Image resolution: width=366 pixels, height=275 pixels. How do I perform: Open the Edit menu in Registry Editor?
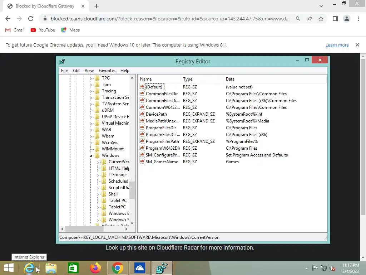point(76,71)
